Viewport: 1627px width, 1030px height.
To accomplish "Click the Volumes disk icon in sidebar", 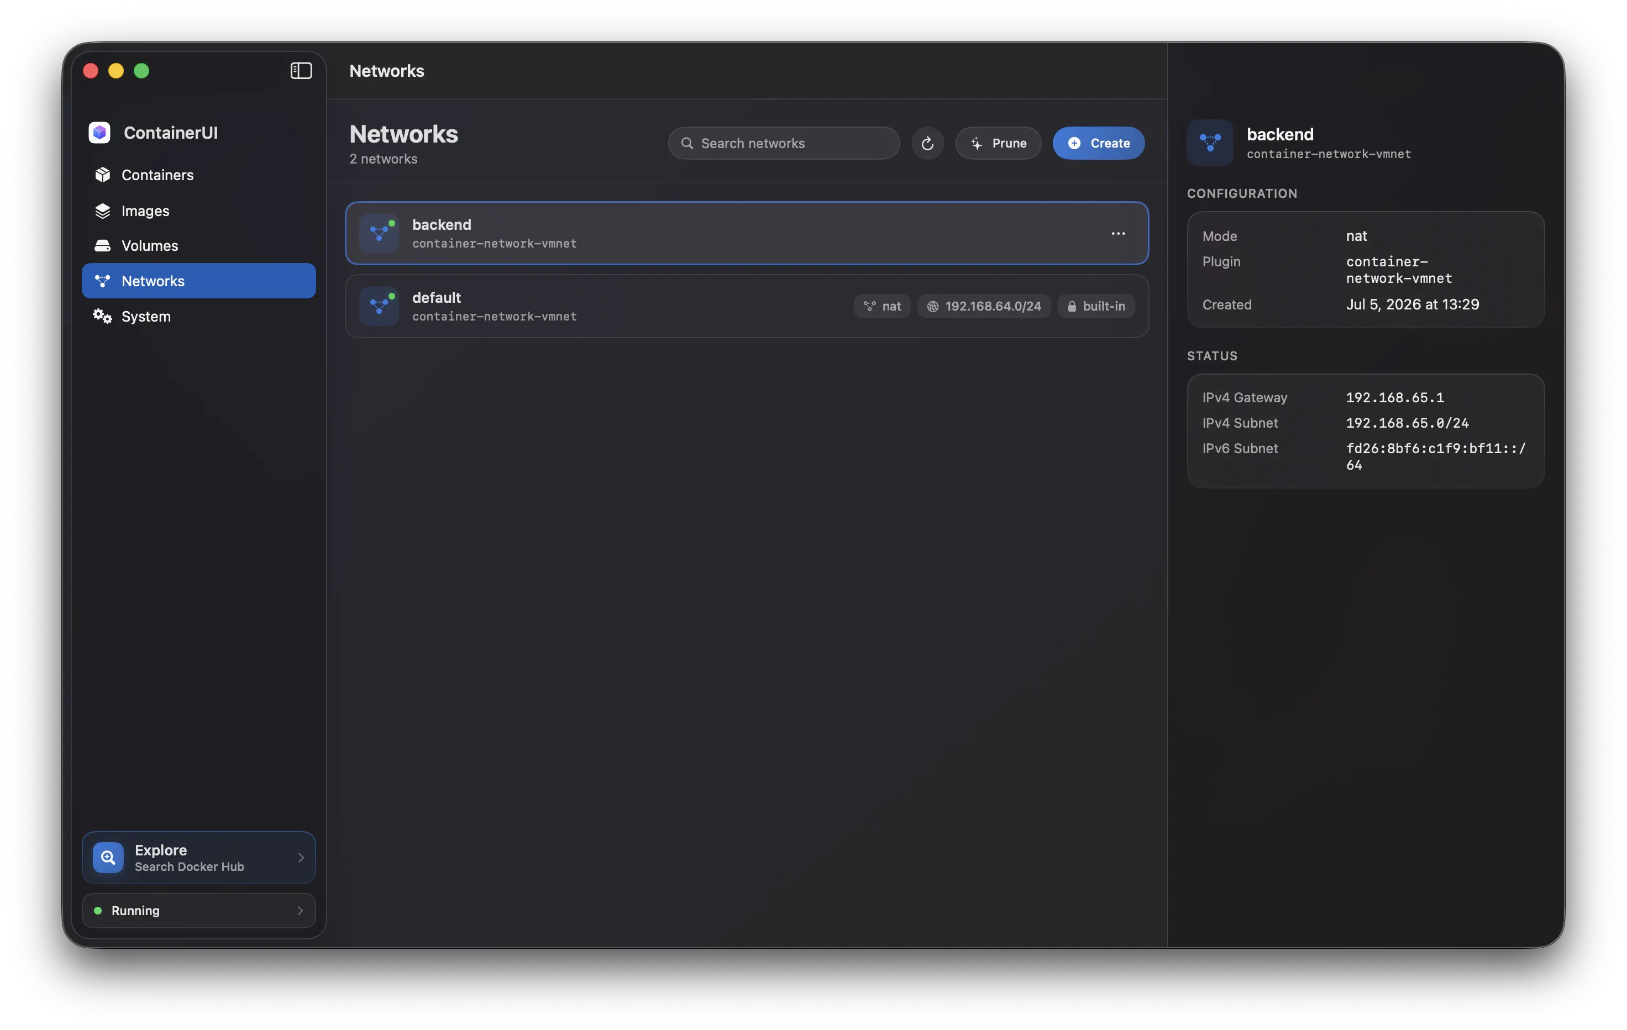I will tap(103, 246).
